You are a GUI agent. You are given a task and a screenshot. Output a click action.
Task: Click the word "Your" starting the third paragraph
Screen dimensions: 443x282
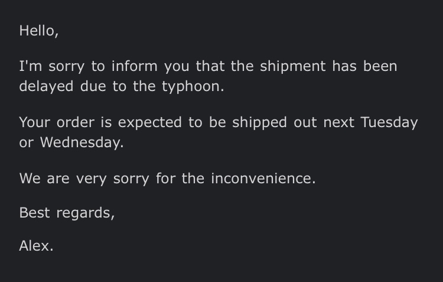click(35, 123)
